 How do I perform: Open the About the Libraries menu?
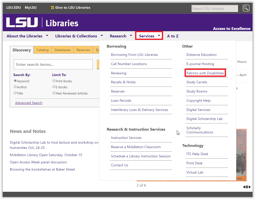click(24, 36)
